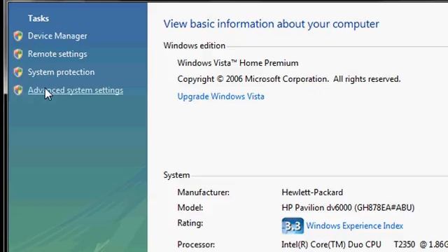Click the shield icon beside Device Manager
This screenshot has height=252, width=448.
tap(18, 36)
